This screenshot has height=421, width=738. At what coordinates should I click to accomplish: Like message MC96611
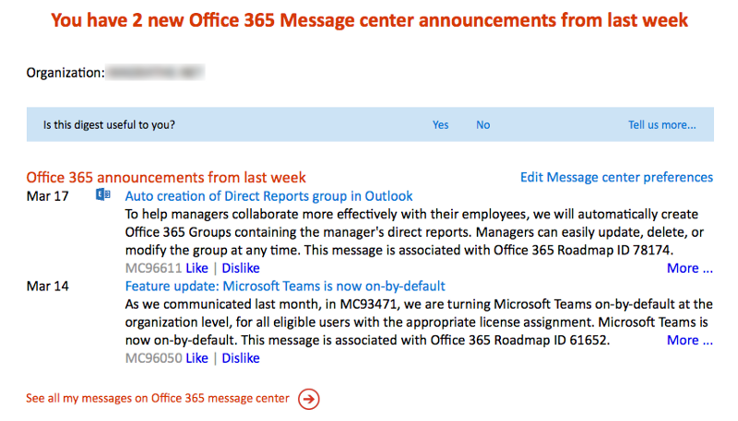(196, 268)
